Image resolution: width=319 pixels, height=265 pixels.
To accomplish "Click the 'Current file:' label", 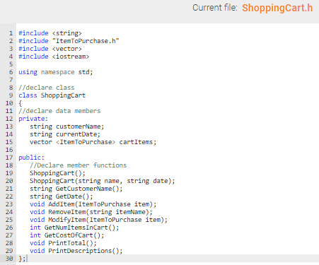I will coord(215,8).
